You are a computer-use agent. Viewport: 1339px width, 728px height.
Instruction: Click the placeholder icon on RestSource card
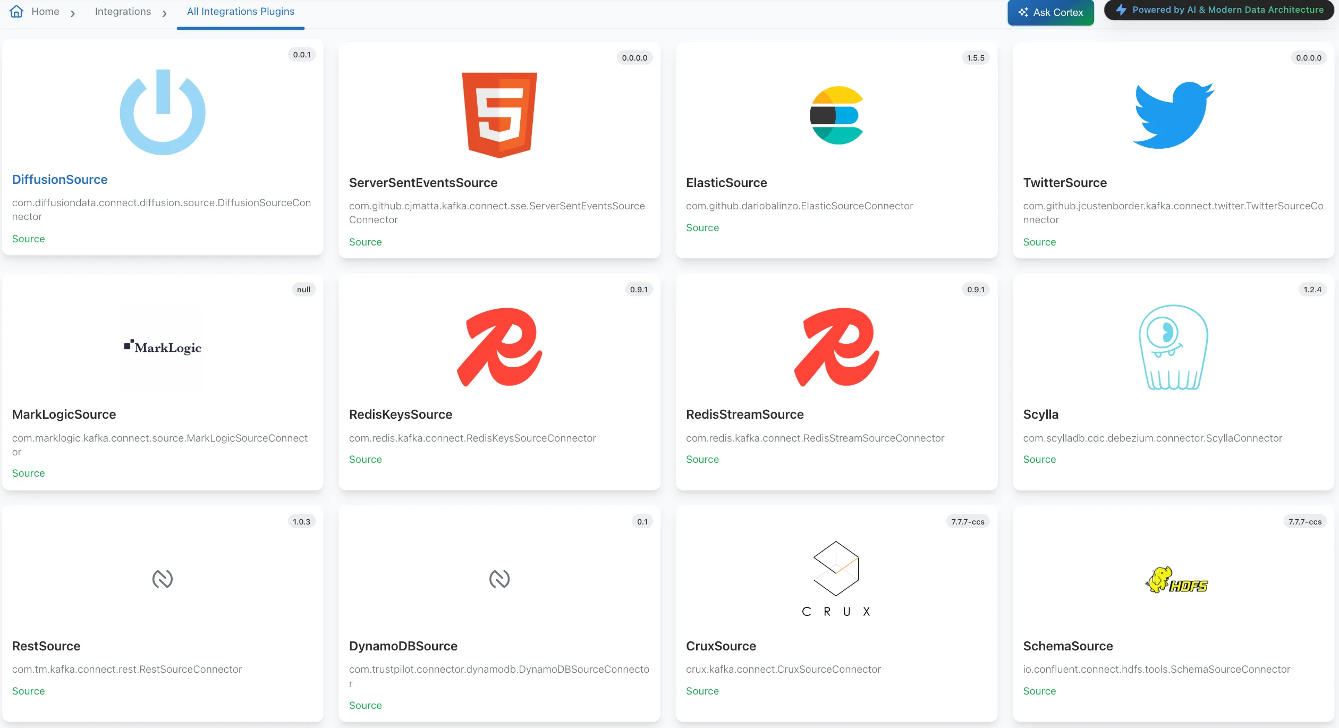(x=163, y=579)
